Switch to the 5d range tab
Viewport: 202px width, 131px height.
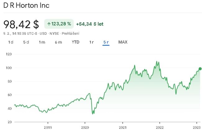(x=26, y=42)
